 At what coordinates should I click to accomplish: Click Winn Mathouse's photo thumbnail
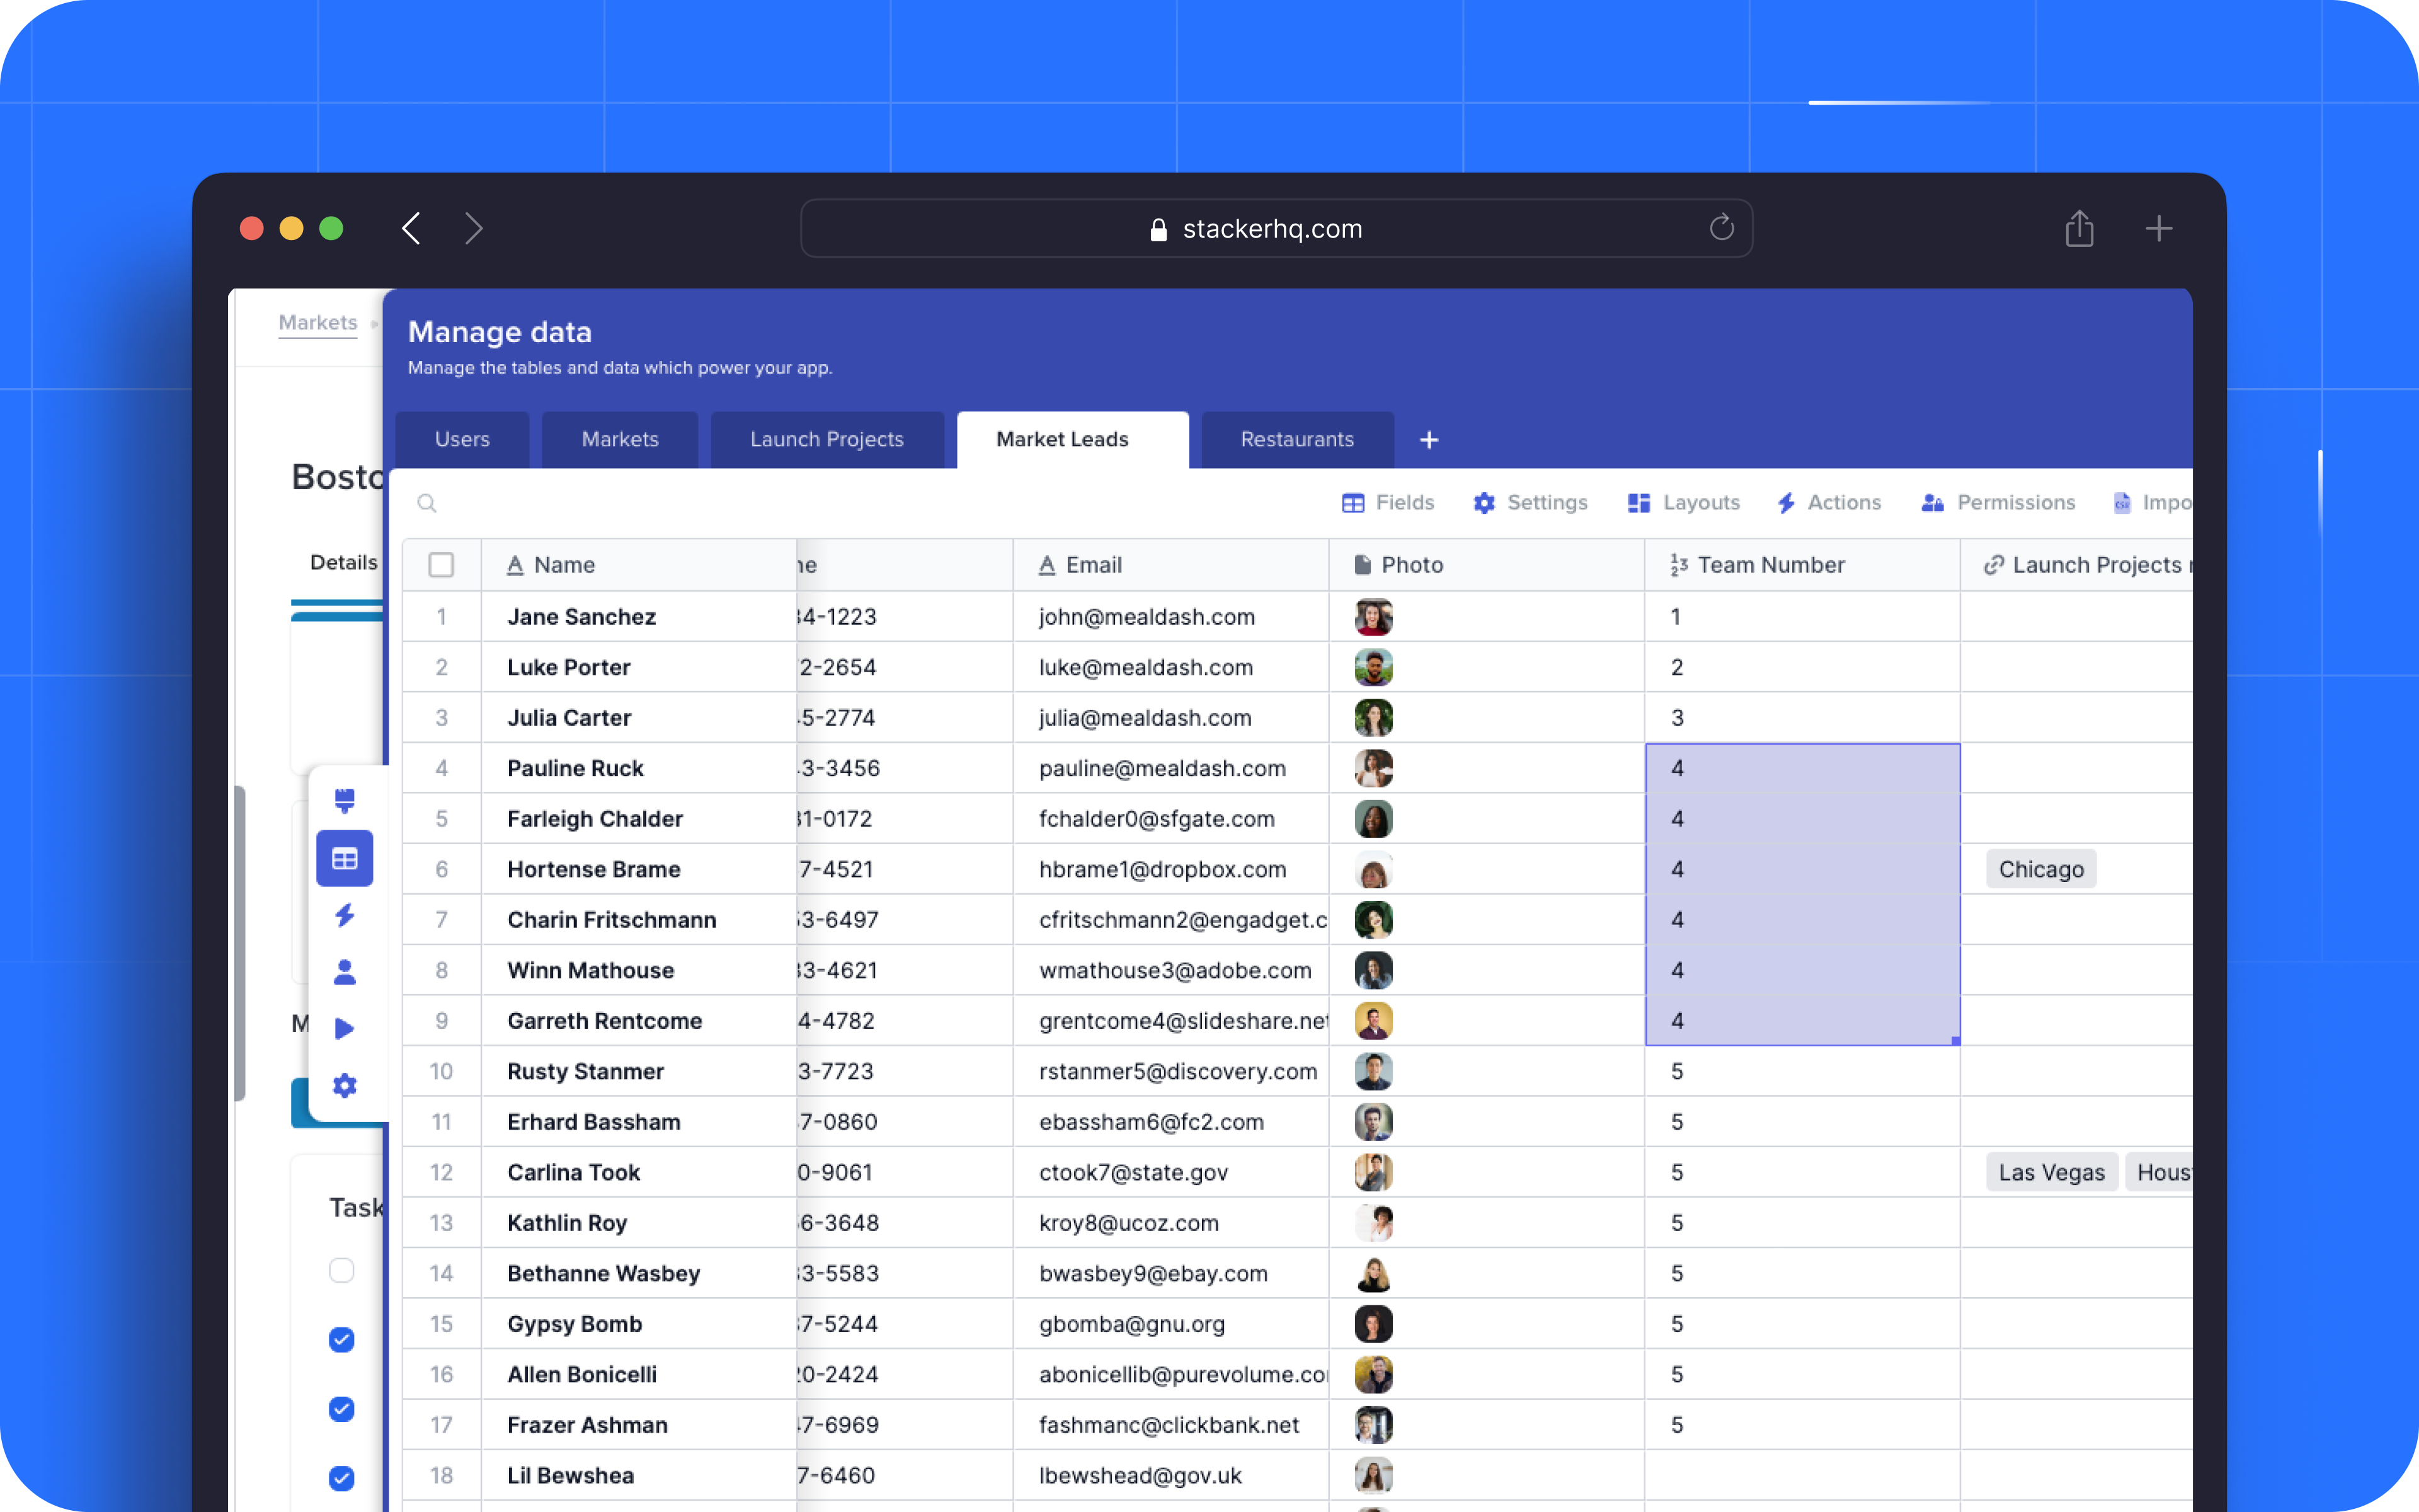pos(1373,970)
